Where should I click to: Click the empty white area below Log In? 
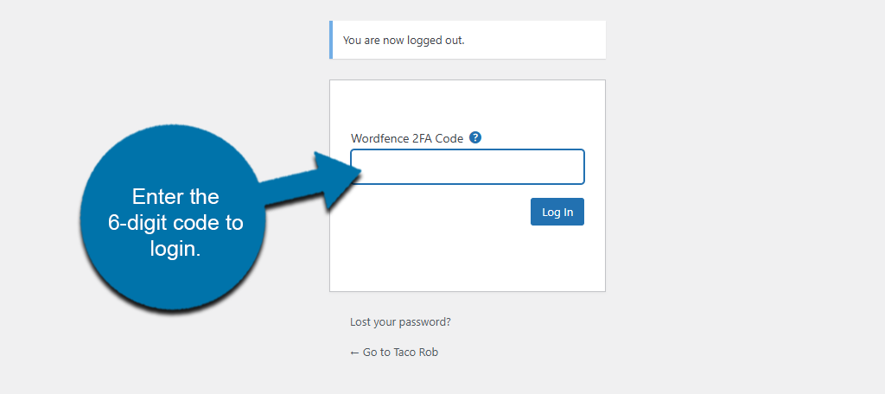pyautogui.click(x=467, y=259)
